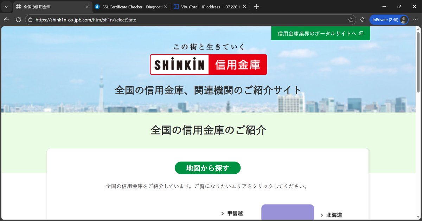Viewport: 422px width, 221px height.
Task: Switch to the 全国の信用金庫 tab
Action: pyautogui.click(x=52, y=7)
